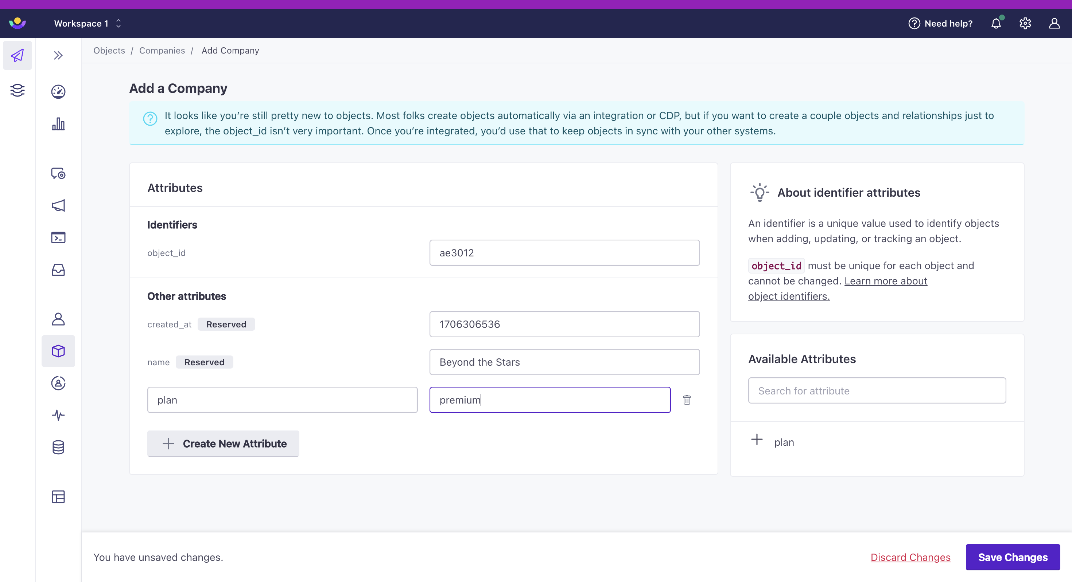Click the Activity Feed icon in sidebar
1072x582 pixels.
coord(58,415)
